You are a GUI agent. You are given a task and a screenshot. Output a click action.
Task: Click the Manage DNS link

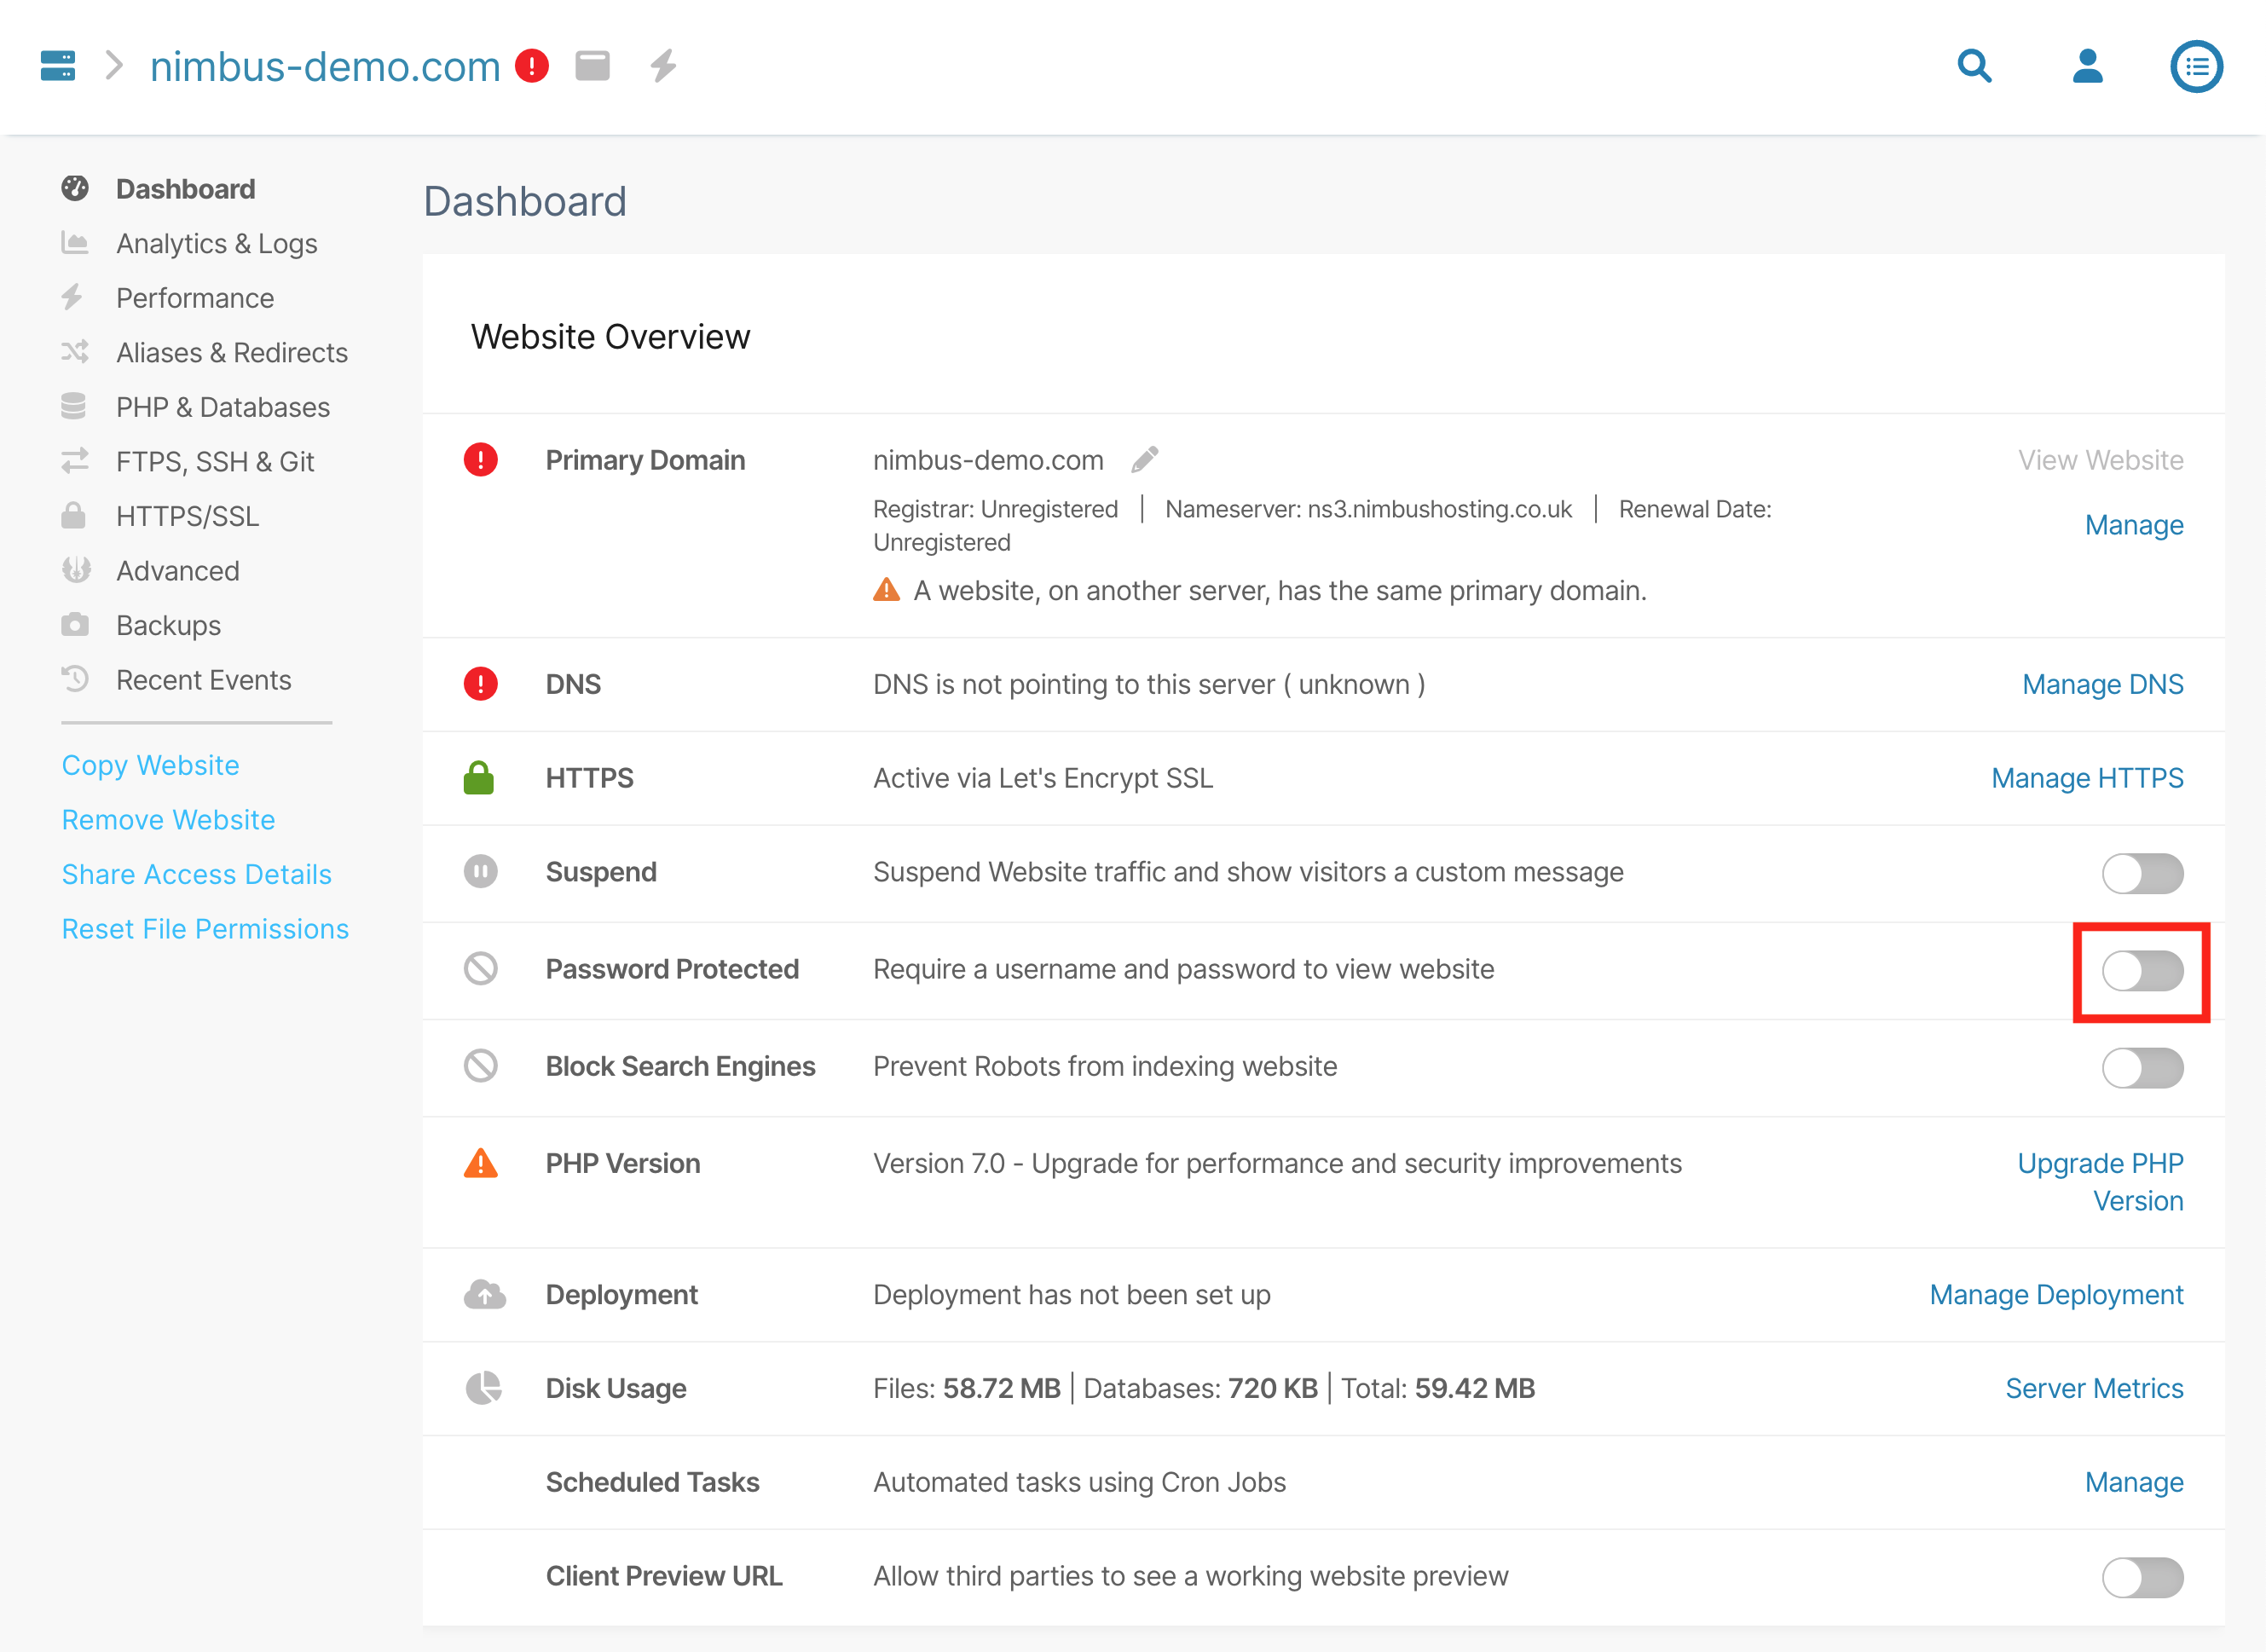(2102, 684)
